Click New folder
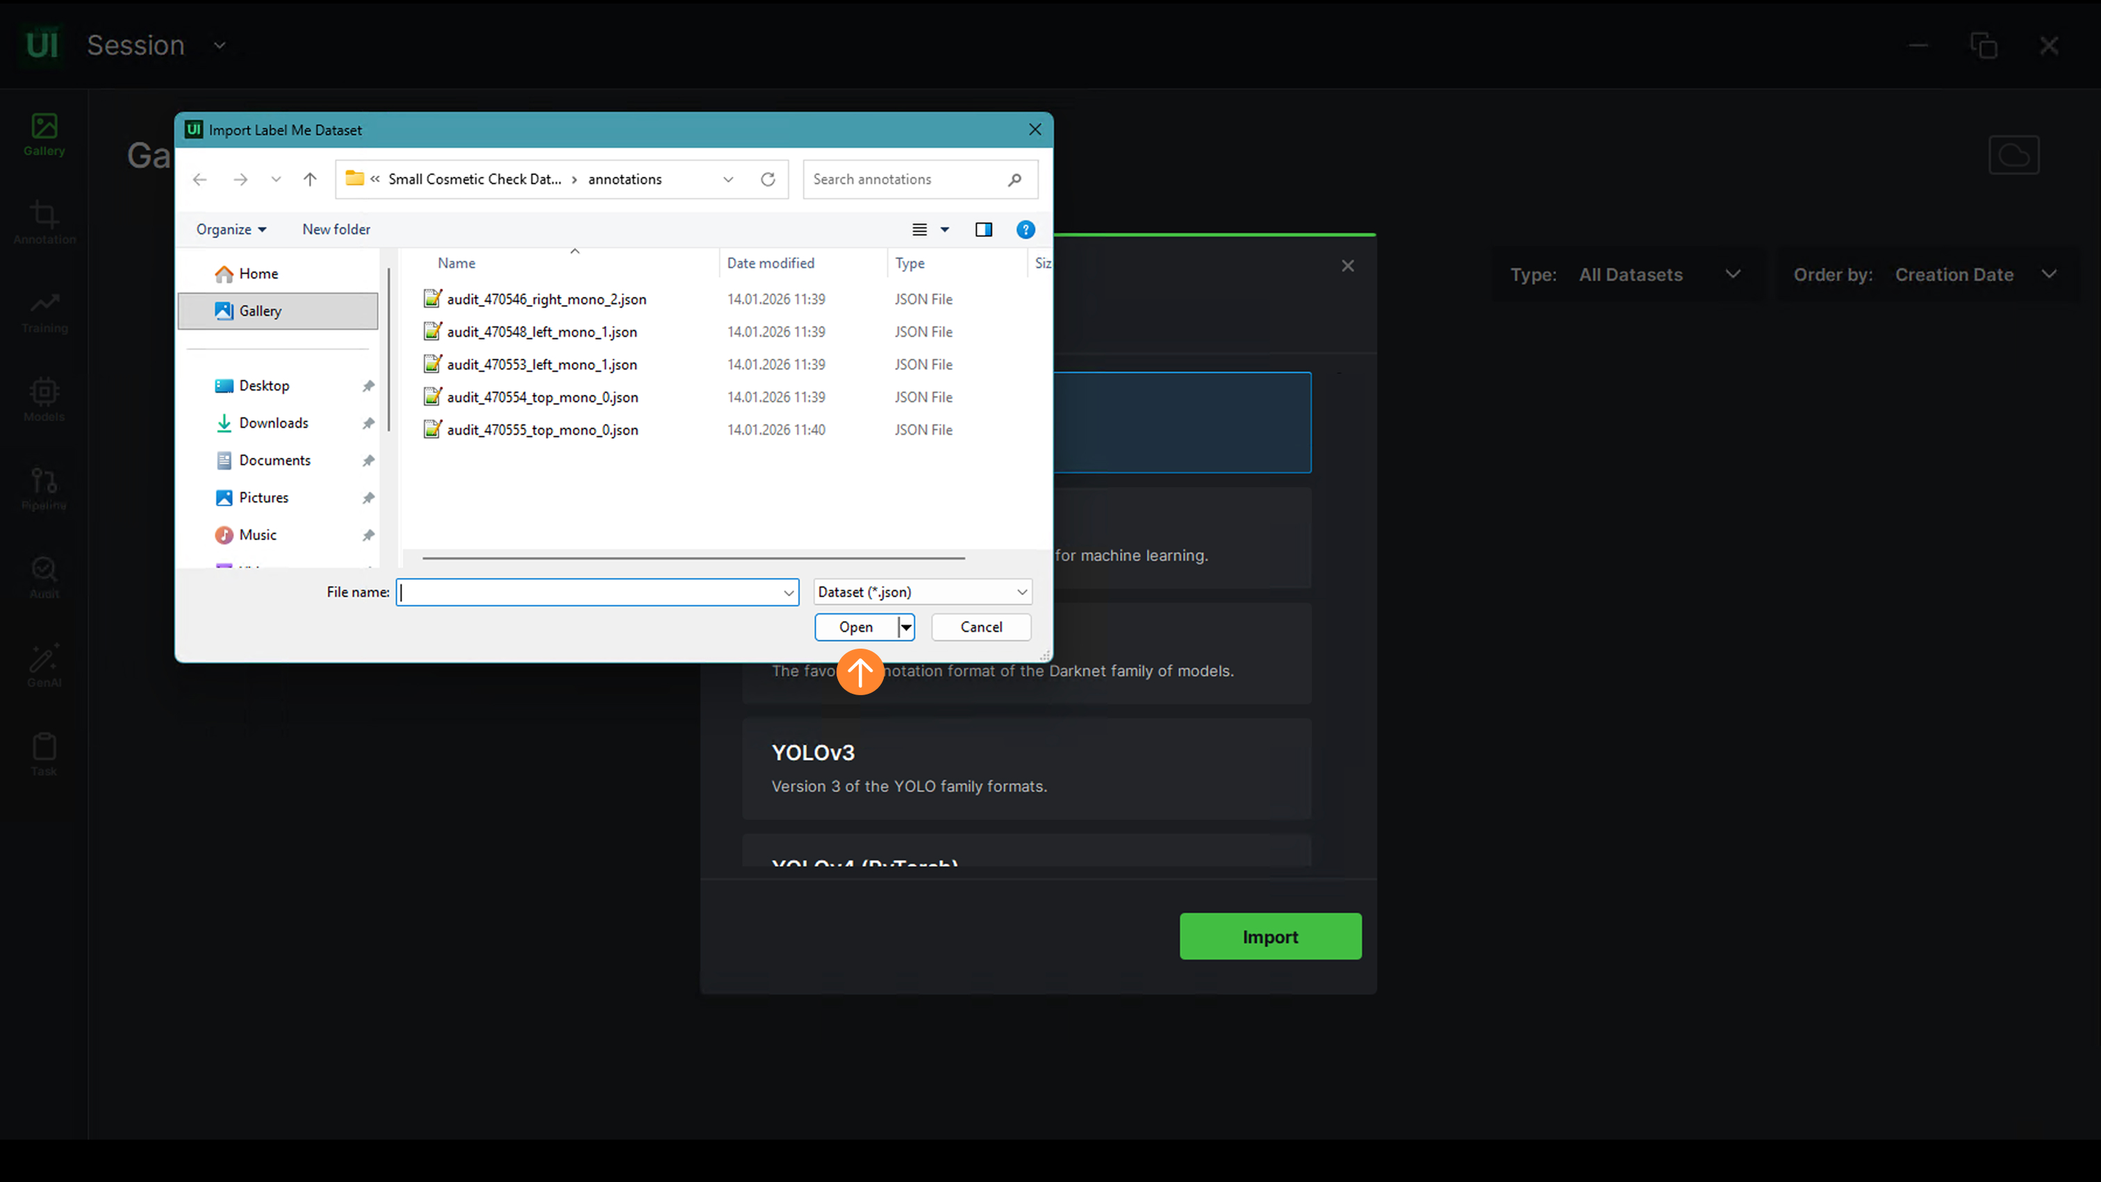 point(336,230)
